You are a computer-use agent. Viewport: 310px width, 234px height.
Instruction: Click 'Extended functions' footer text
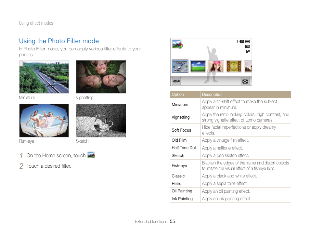tap(151, 222)
